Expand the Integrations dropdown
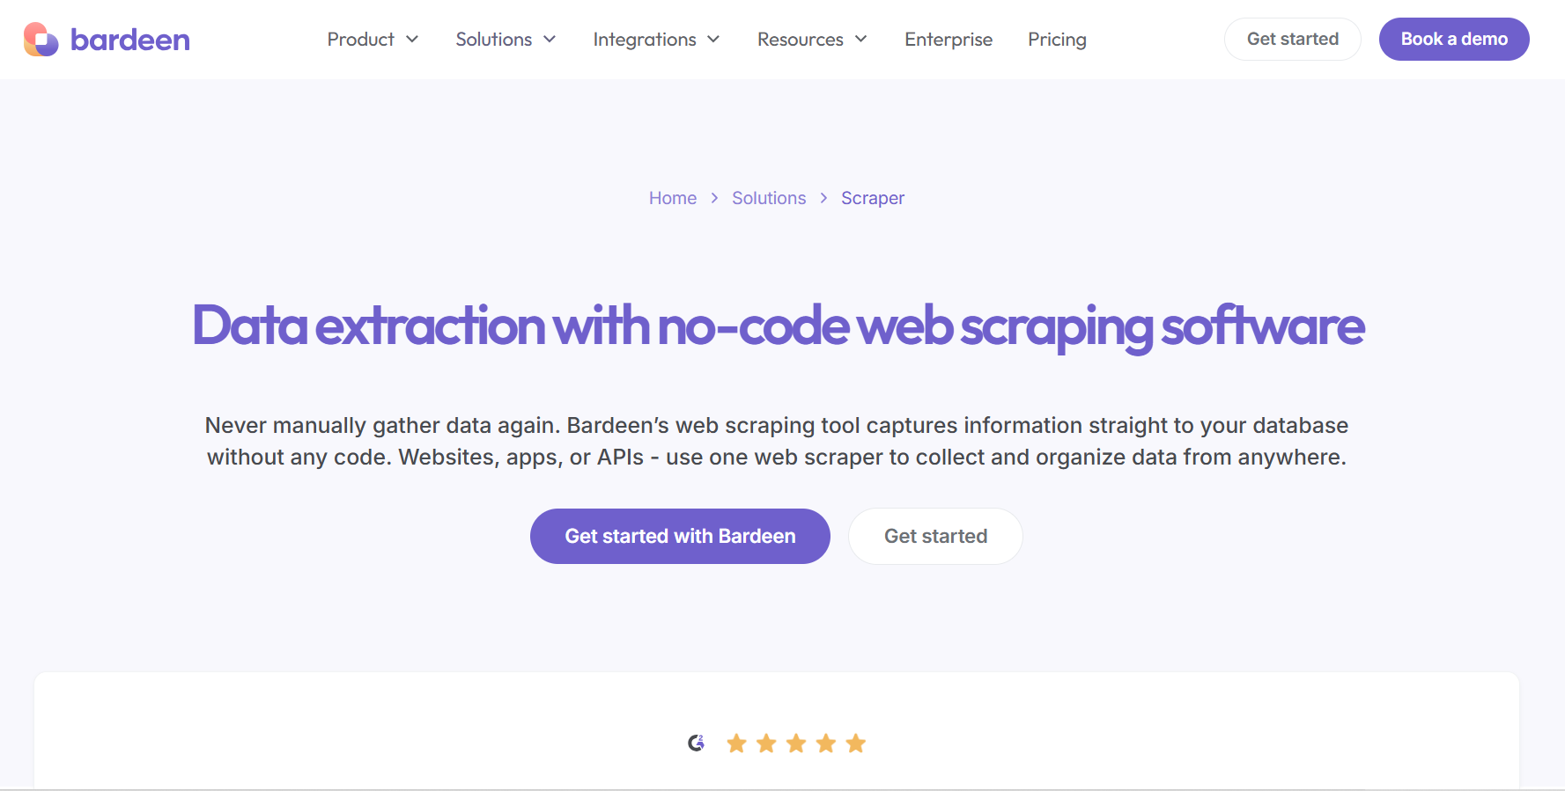The height and width of the screenshot is (791, 1565). [713, 40]
